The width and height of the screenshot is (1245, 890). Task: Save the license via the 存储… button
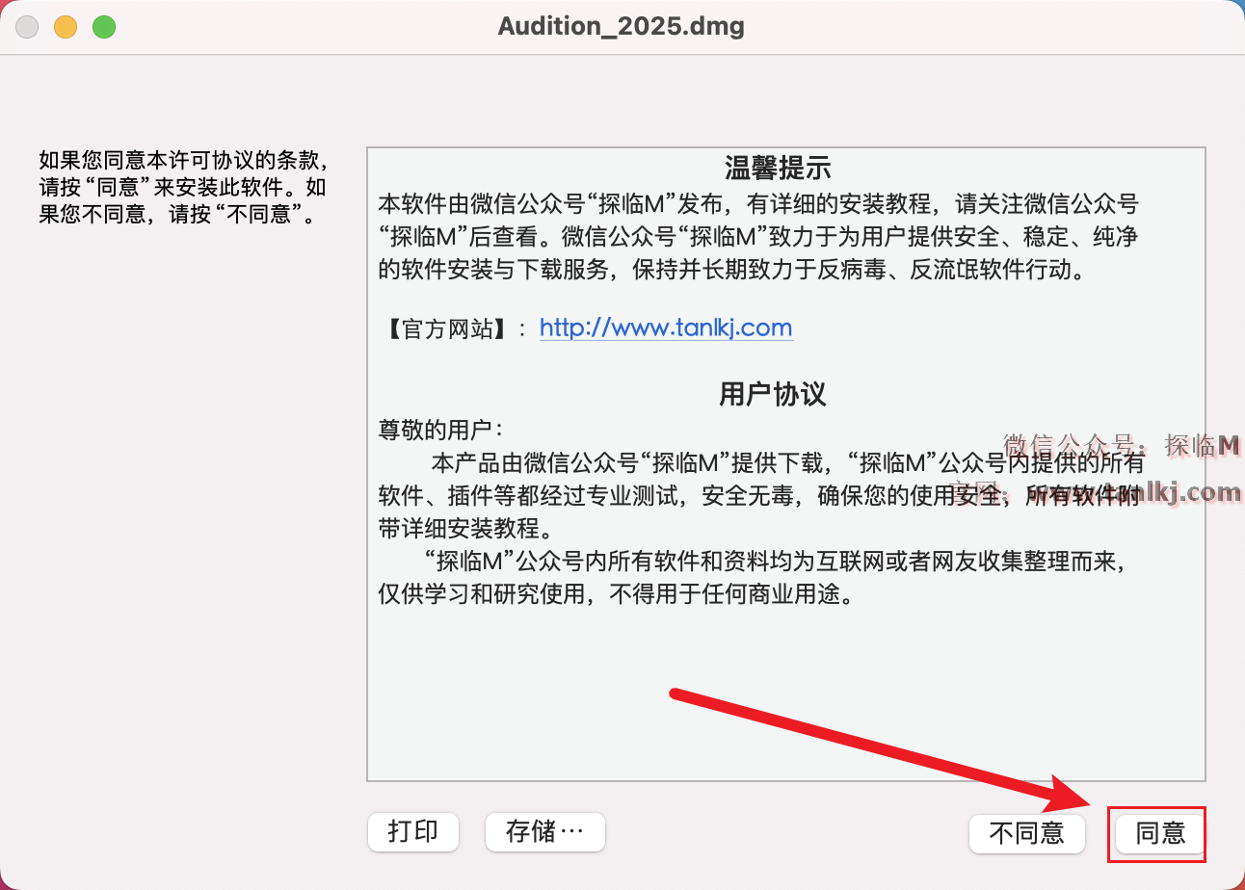point(545,831)
